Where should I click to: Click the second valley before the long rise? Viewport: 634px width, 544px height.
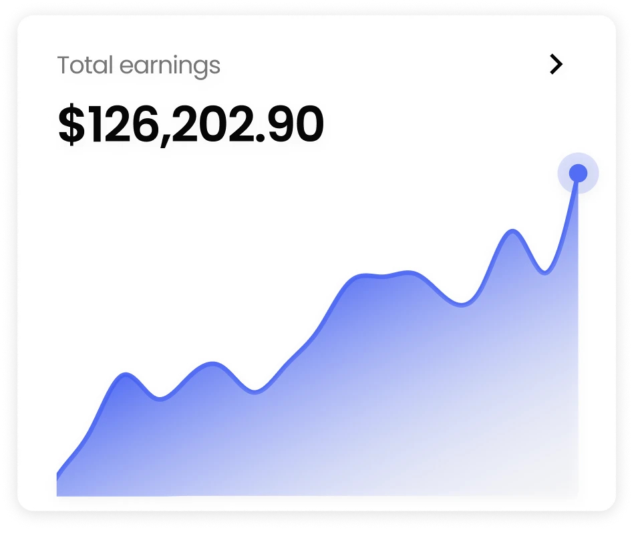[x=254, y=392]
